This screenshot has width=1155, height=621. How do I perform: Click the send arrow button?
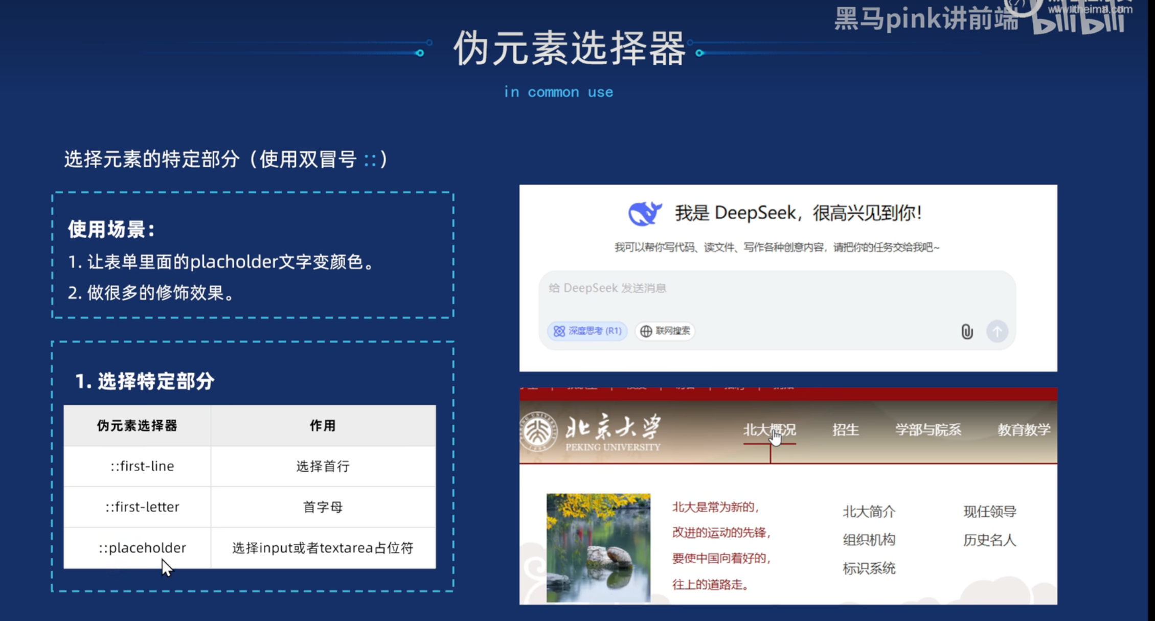click(x=997, y=332)
